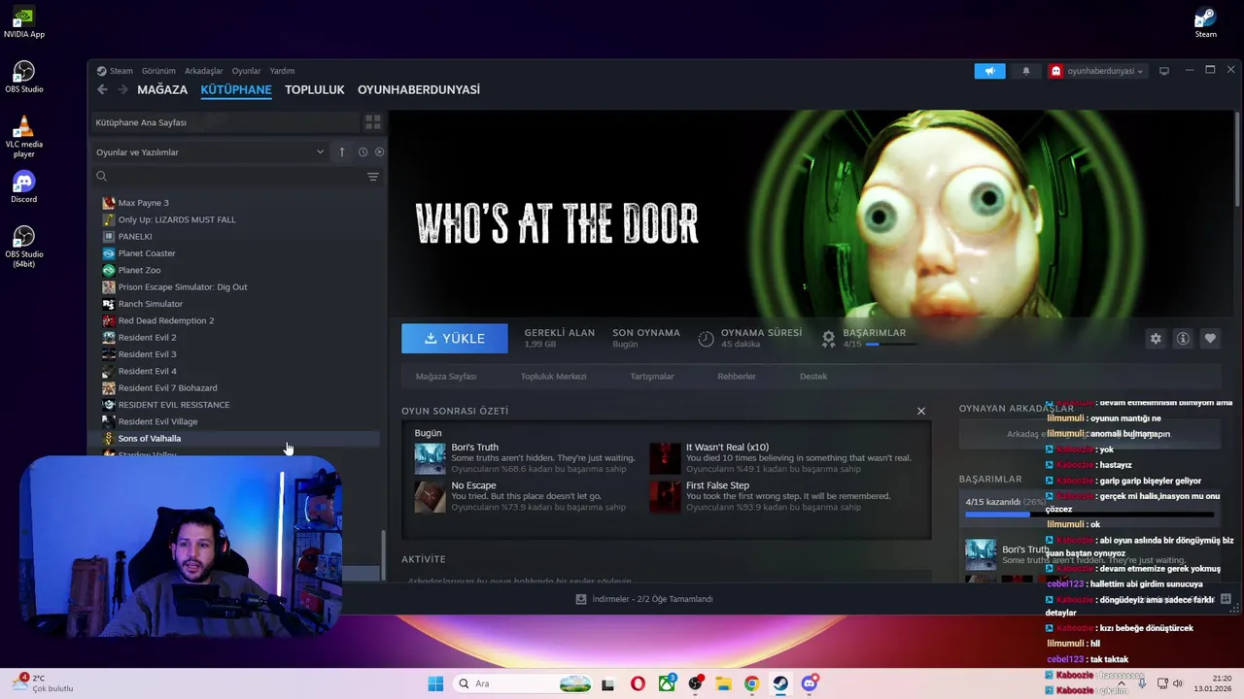Go forward with the Steam forward arrow

click(x=122, y=89)
